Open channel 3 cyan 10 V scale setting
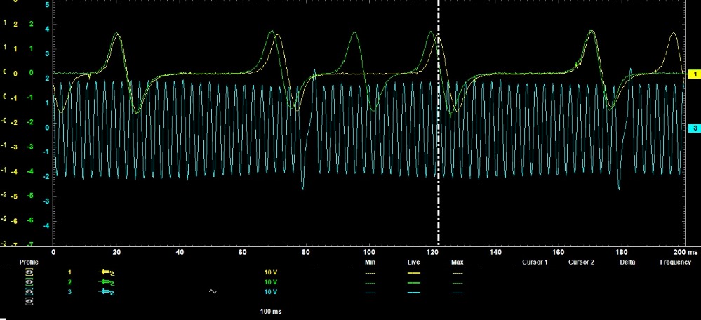This screenshot has height=320, width=701. (271, 291)
